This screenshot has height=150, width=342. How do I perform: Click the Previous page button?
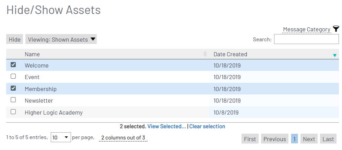pos(274,139)
